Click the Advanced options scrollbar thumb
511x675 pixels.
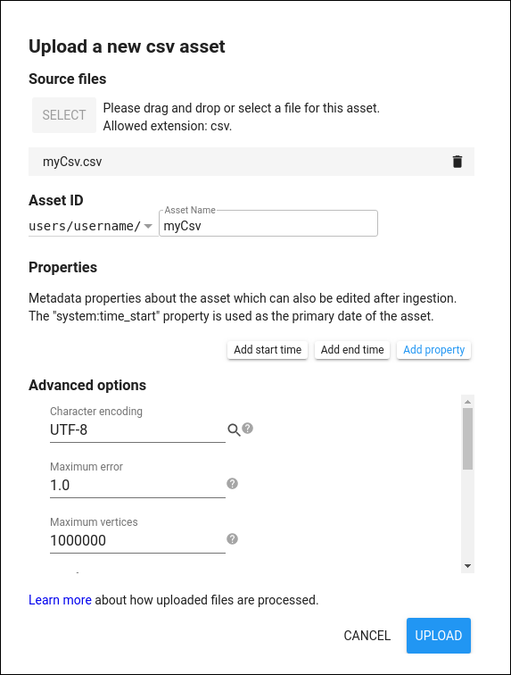point(467,438)
